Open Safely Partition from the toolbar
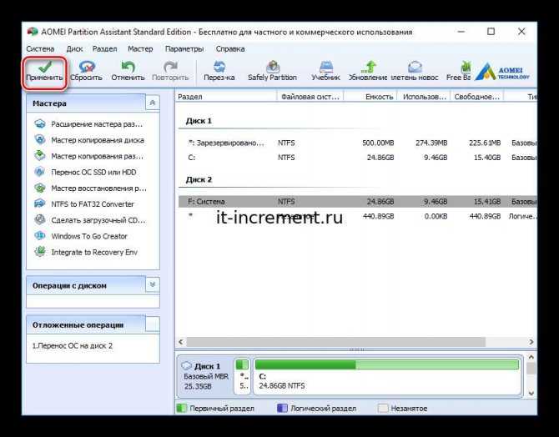This screenshot has height=437, width=559. [272, 71]
